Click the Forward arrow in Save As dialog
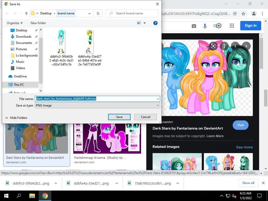The image size is (268, 201). coord(15,13)
